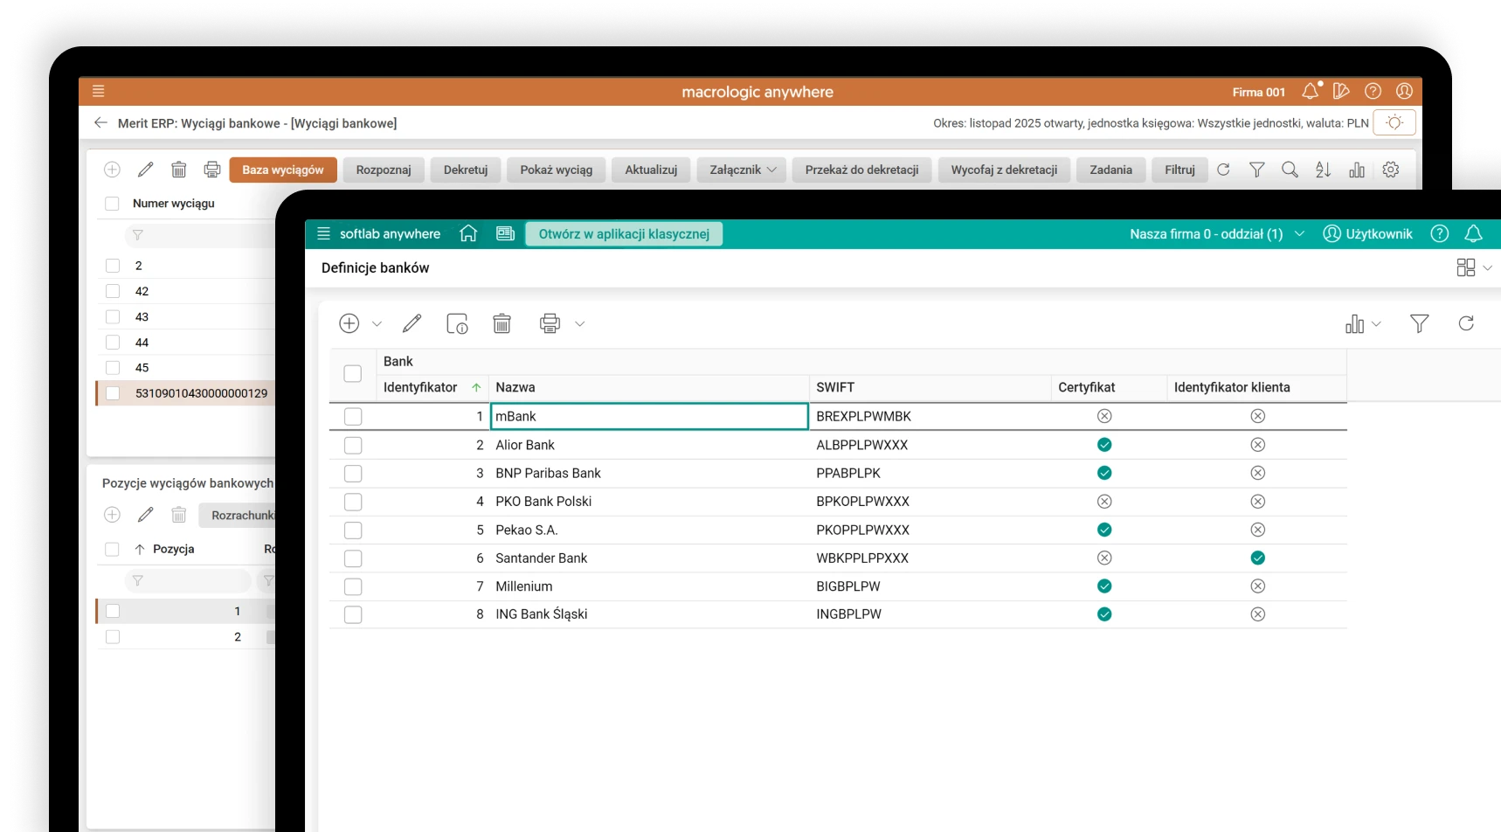Open notifications bell in softlab anywhere header
Screen dimensions: 1501x832
coord(1473,233)
